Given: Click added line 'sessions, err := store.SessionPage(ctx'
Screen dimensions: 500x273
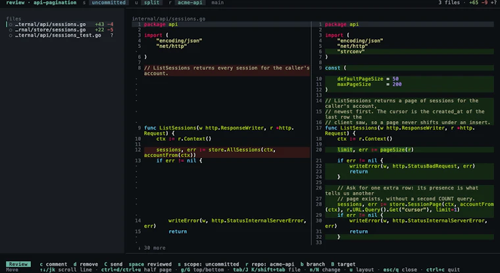Looking at the screenshot, I should [x=409, y=207].
